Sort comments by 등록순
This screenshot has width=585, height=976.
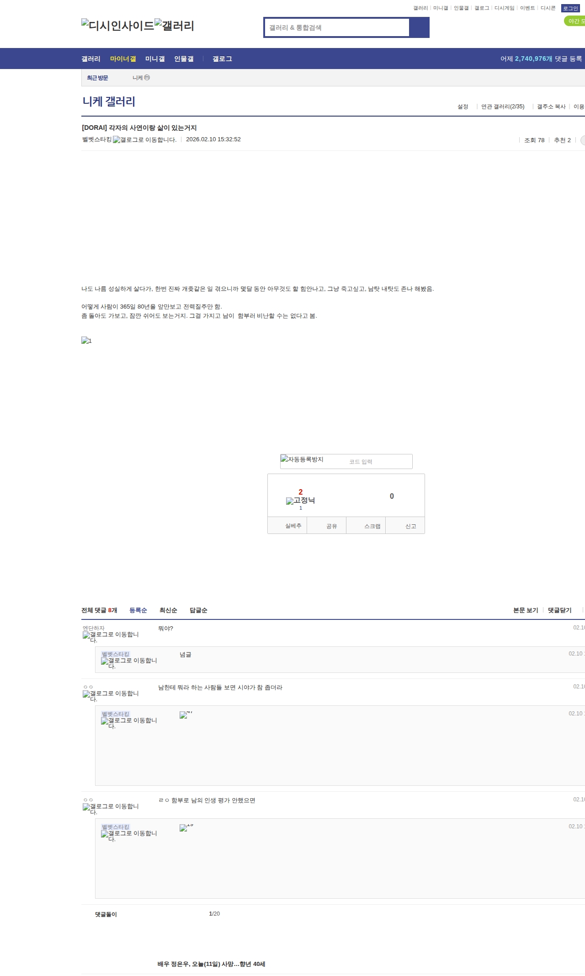[138, 610]
